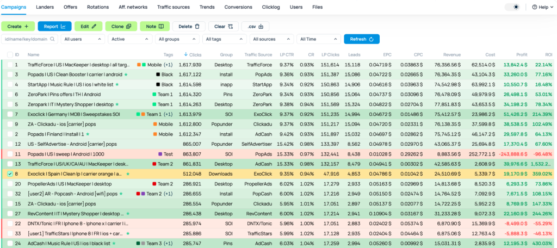Viewport: 557px width, 248px height.
Task: Click purple Test tag swatch on row 11
Action: [x=160, y=154]
